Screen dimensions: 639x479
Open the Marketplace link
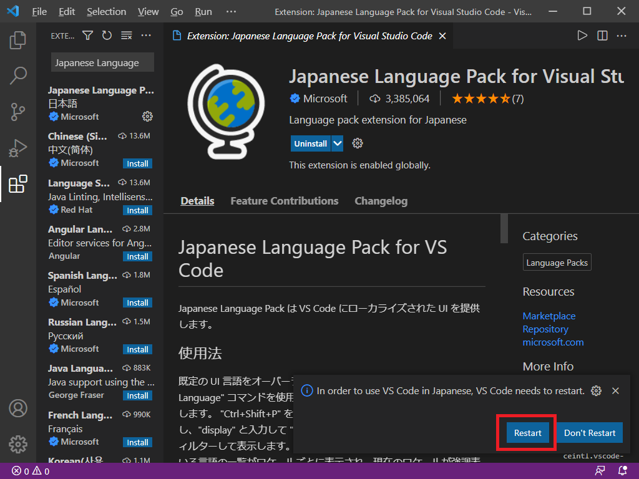tap(549, 316)
